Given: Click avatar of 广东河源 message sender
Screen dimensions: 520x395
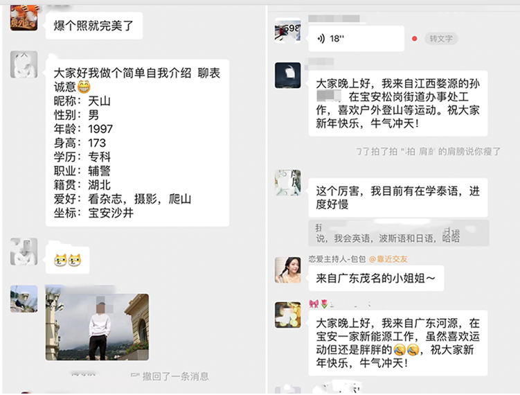Looking at the screenshot, I should [x=288, y=315].
